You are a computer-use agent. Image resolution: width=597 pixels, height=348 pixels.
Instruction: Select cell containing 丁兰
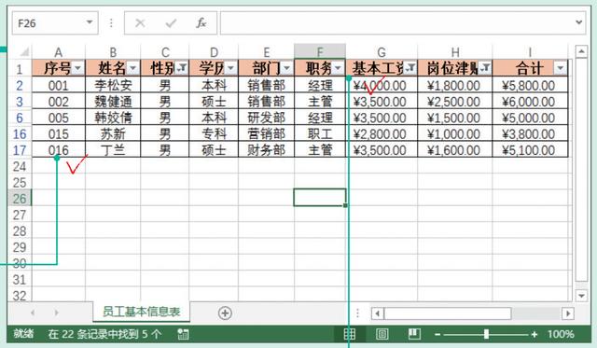click(x=113, y=150)
